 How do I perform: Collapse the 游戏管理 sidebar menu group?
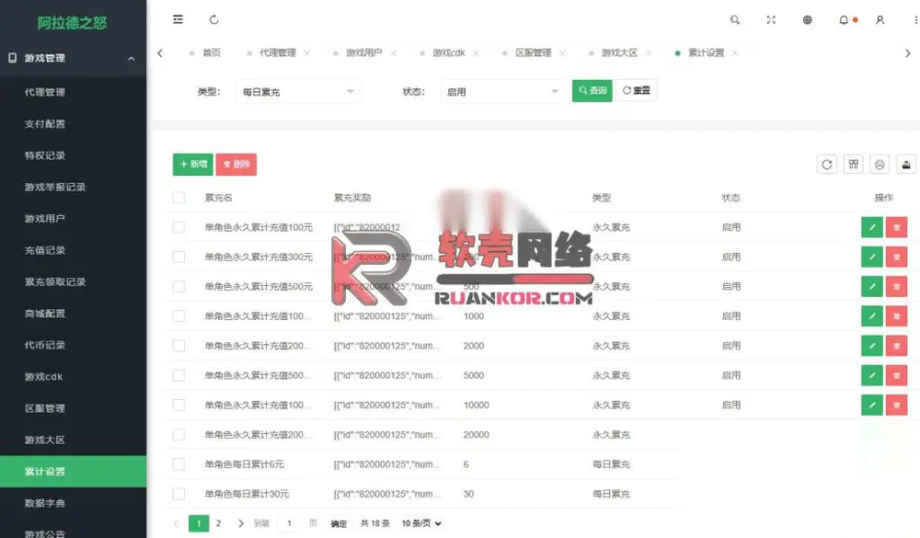coord(74,58)
